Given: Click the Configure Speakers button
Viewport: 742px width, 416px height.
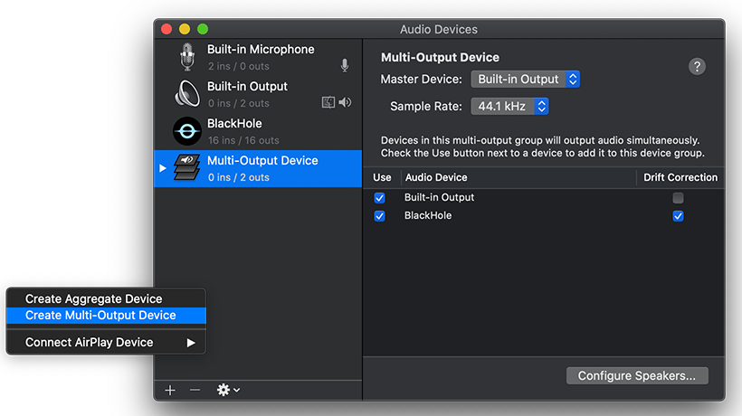Looking at the screenshot, I should pos(637,375).
